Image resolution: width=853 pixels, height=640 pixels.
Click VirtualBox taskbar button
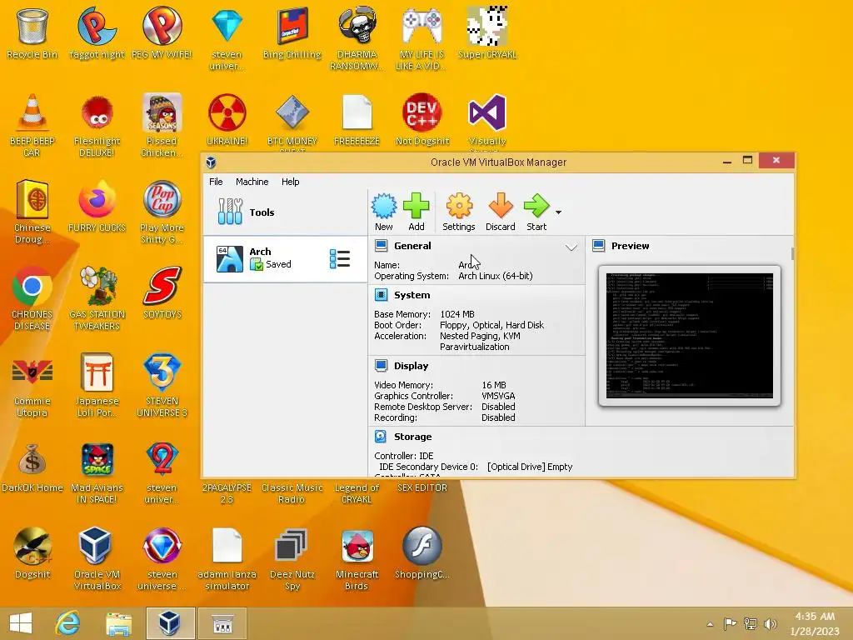click(170, 623)
